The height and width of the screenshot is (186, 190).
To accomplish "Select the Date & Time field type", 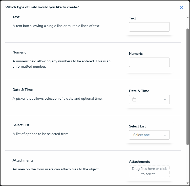I will point(23,90).
